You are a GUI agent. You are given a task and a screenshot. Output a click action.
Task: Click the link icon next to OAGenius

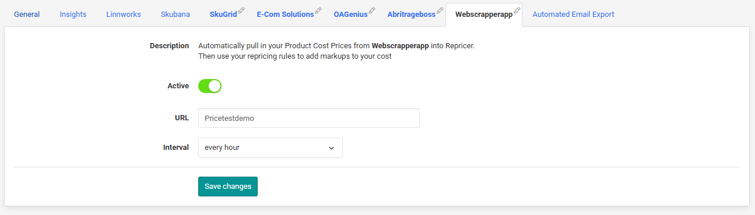[x=372, y=10]
